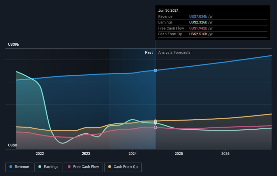Select the 2024 x-axis label
This screenshot has width=277, height=176.
point(133,153)
